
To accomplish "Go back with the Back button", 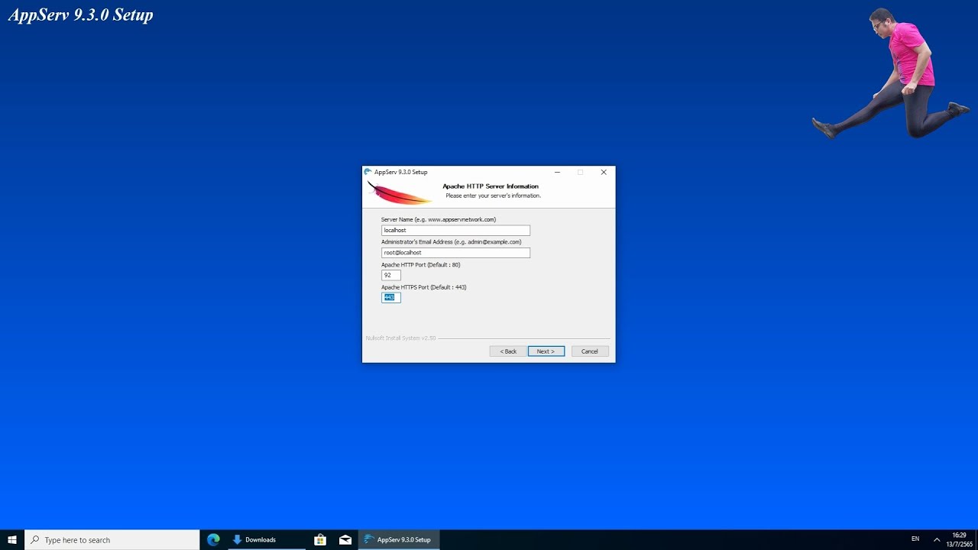I will point(508,351).
